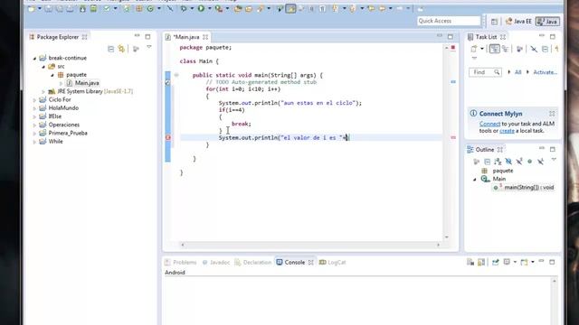This screenshot has height=325, width=579.
Task: Toggle Focus on Workweek in Task List
Action: click(x=519, y=49)
